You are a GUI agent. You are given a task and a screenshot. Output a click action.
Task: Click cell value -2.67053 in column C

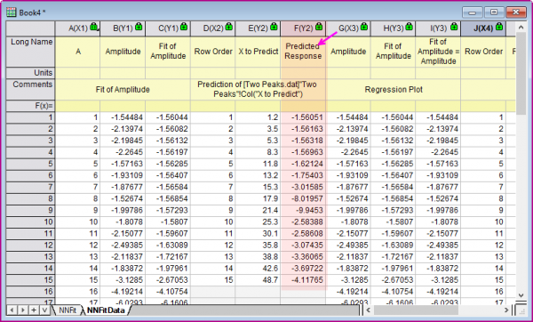tap(168, 280)
